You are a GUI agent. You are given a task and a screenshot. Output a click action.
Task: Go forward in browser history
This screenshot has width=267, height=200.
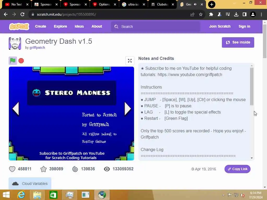coord(14,15)
